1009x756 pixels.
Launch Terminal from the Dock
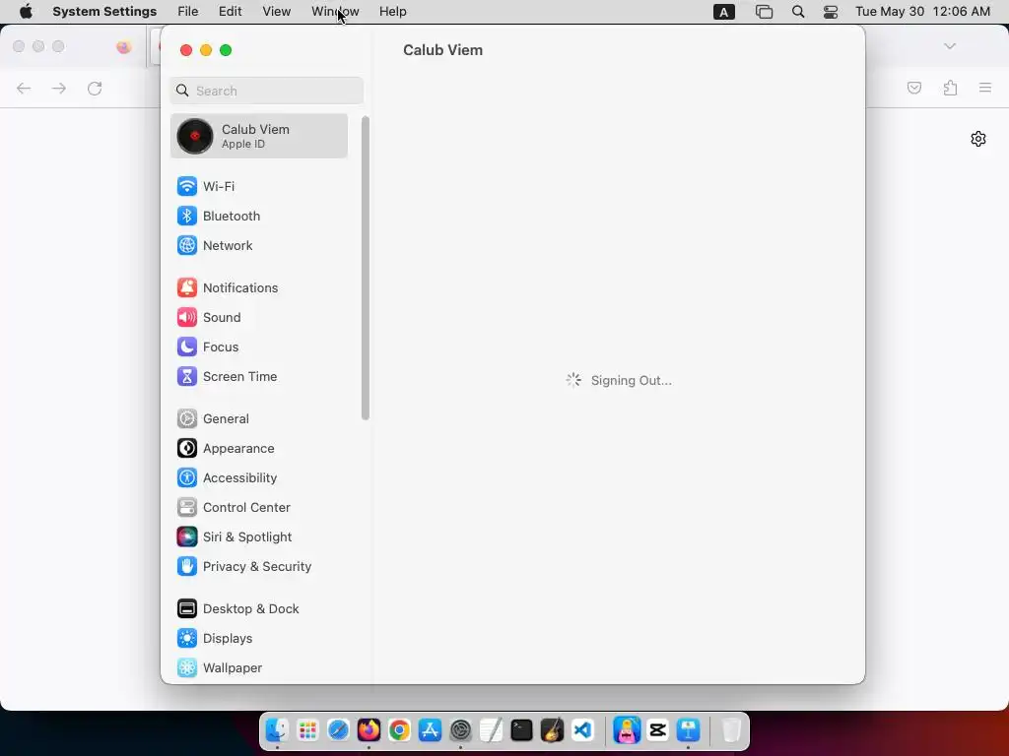point(521,730)
